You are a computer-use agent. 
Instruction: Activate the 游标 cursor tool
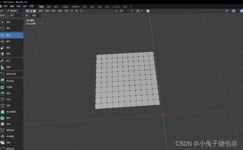pos(12,29)
